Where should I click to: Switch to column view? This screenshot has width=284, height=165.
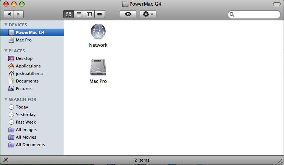89,14
